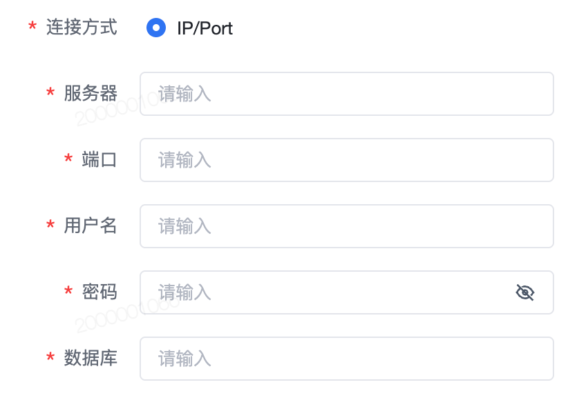Click the 密码 field label
The image size is (579, 400).
(99, 292)
